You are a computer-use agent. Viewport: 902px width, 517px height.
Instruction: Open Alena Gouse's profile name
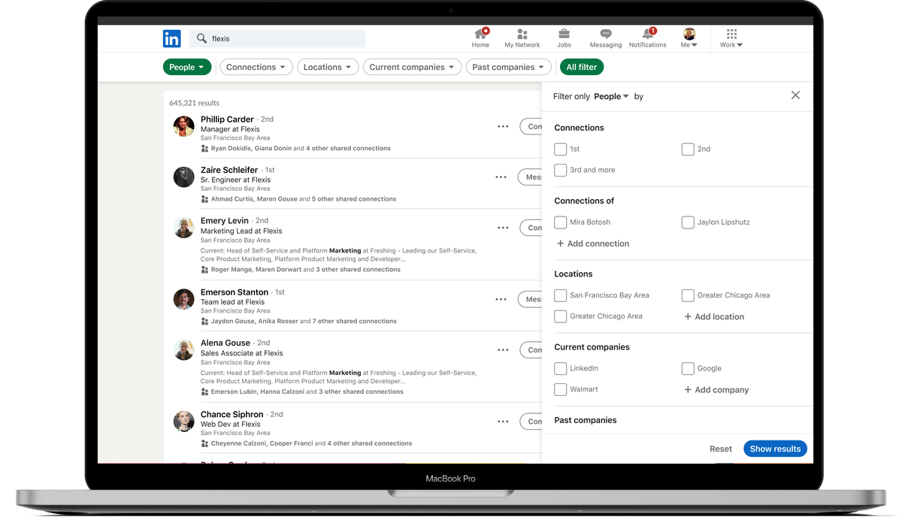(225, 343)
